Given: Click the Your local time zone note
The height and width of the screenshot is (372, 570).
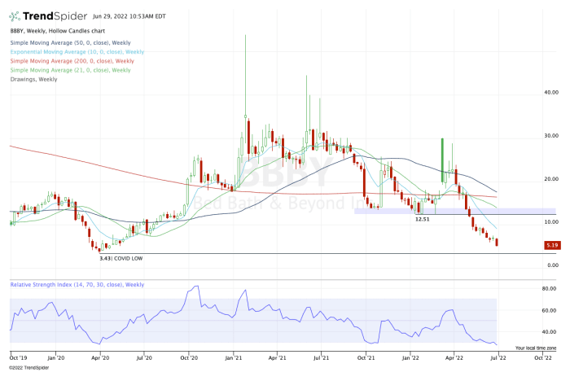Looking at the screenshot, I should (x=536, y=348).
